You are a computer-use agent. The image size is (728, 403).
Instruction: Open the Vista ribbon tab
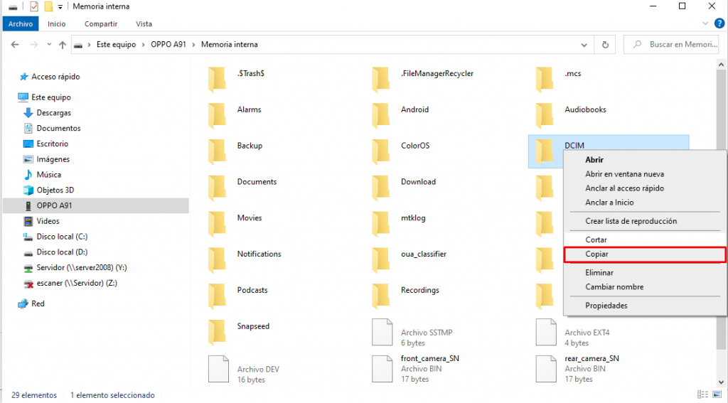coord(144,23)
